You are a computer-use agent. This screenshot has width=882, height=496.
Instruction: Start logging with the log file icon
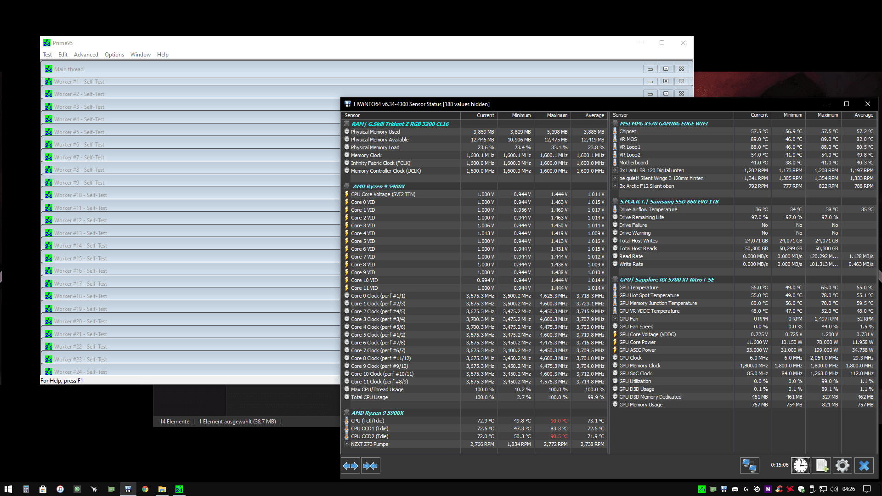[x=822, y=465]
